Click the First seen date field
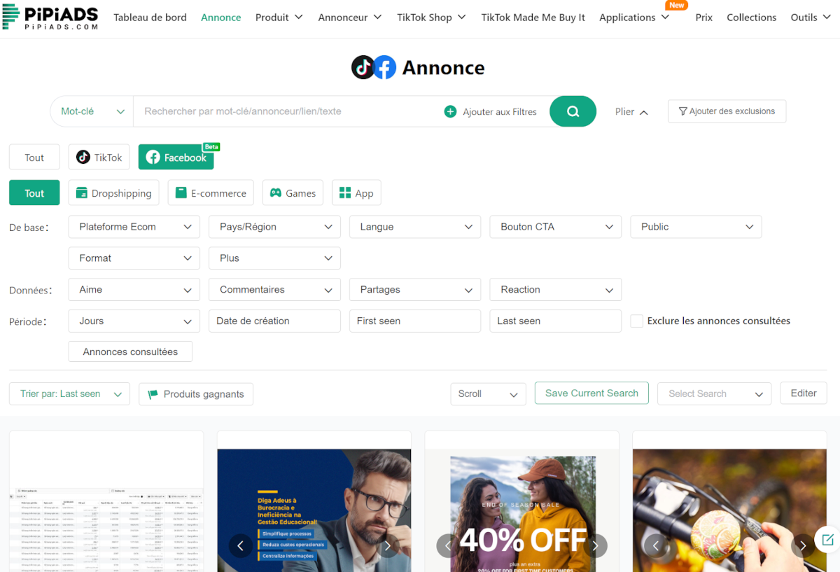Viewport: 840px width, 572px height. pyautogui.click(x=415, y=321)
